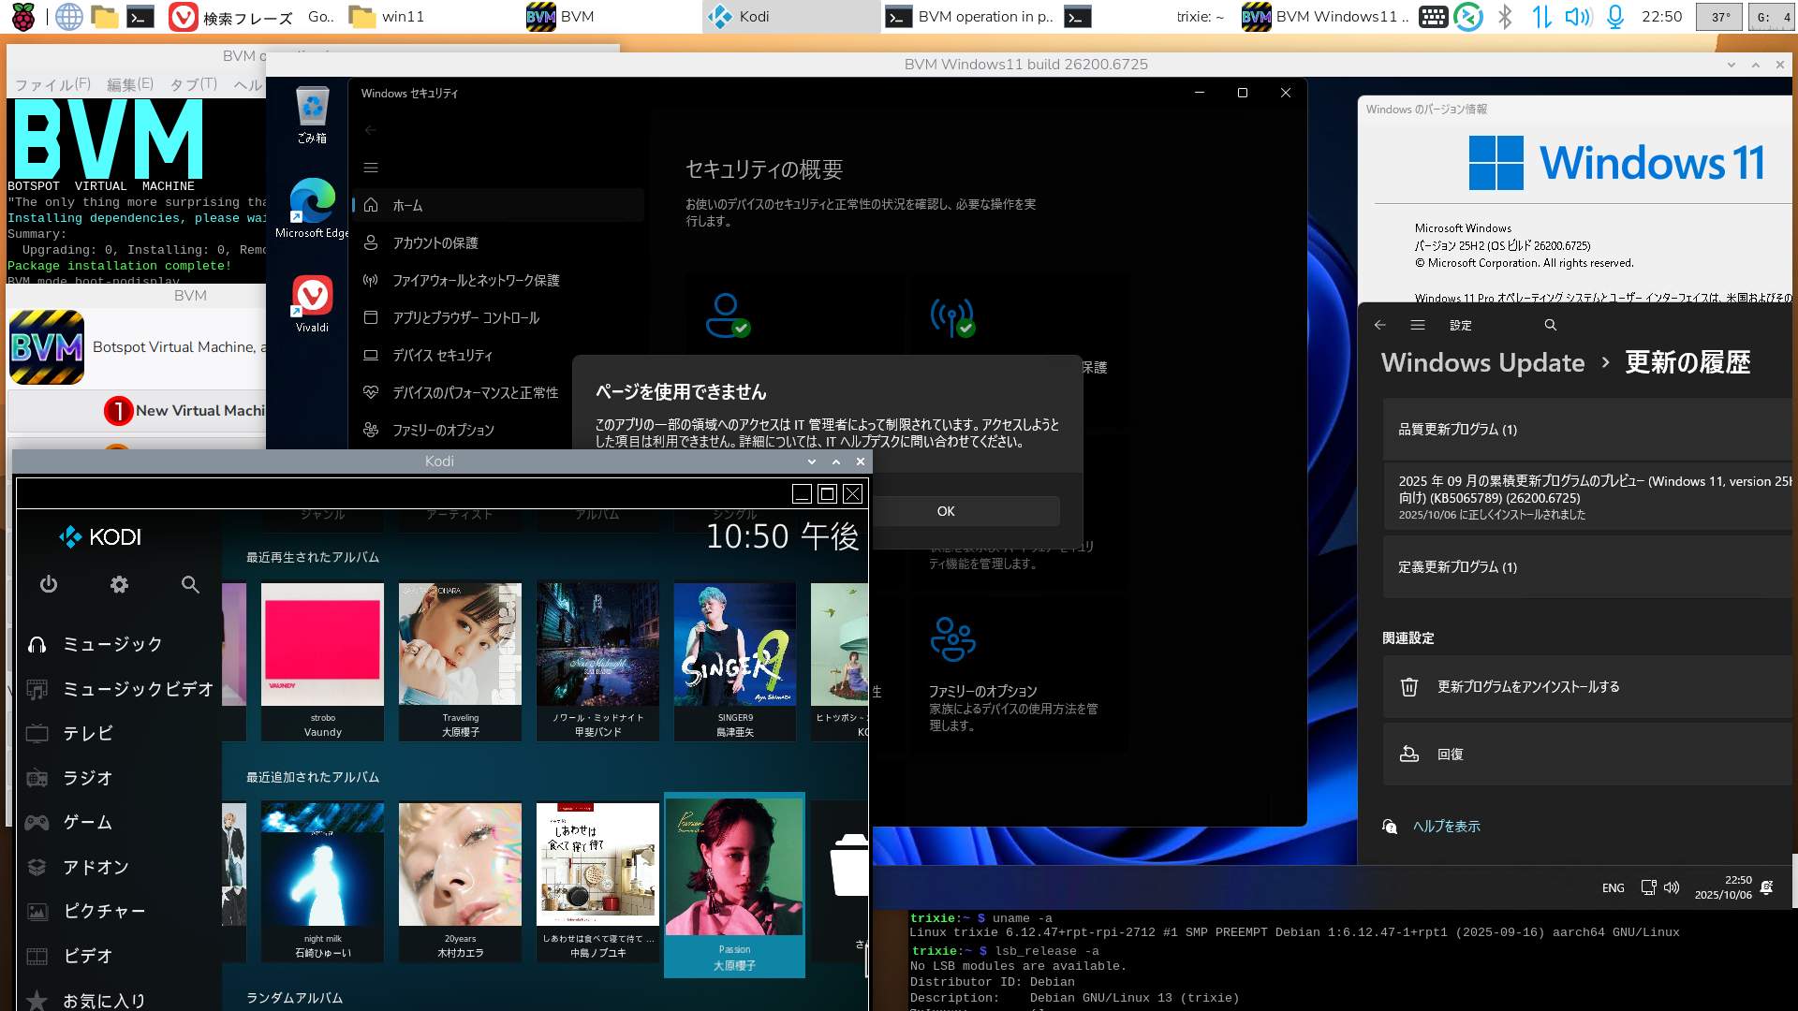
Task: Click Kodi power icon
Action: point(49,585)
